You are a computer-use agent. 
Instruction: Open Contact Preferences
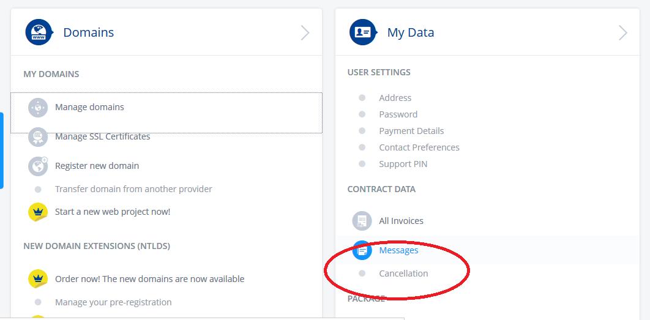pos(419,147)
